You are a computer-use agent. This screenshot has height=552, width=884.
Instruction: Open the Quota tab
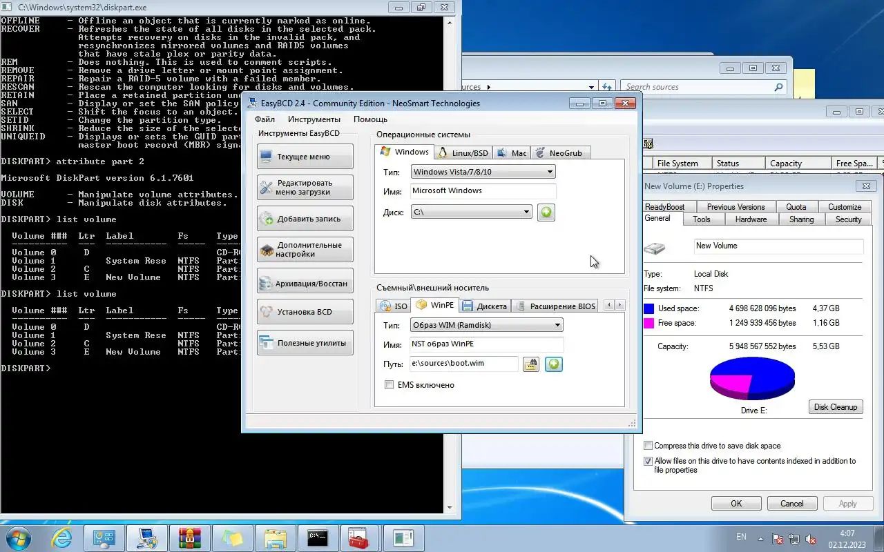pos(796,207)
